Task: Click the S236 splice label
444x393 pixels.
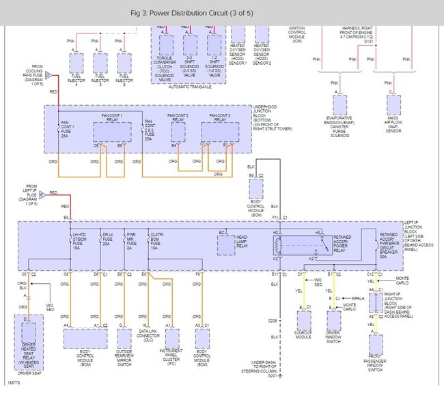Action: coord(272,321)
